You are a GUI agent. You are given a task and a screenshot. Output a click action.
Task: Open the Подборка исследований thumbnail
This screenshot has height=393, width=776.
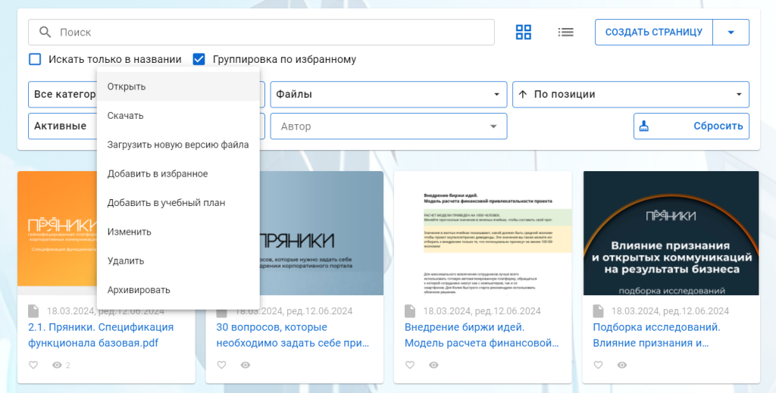pos(671,232)
